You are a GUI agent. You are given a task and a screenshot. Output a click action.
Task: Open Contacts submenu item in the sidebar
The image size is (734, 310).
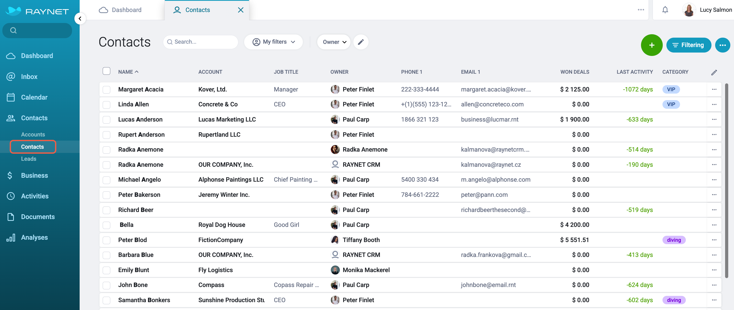click(33, 147)
